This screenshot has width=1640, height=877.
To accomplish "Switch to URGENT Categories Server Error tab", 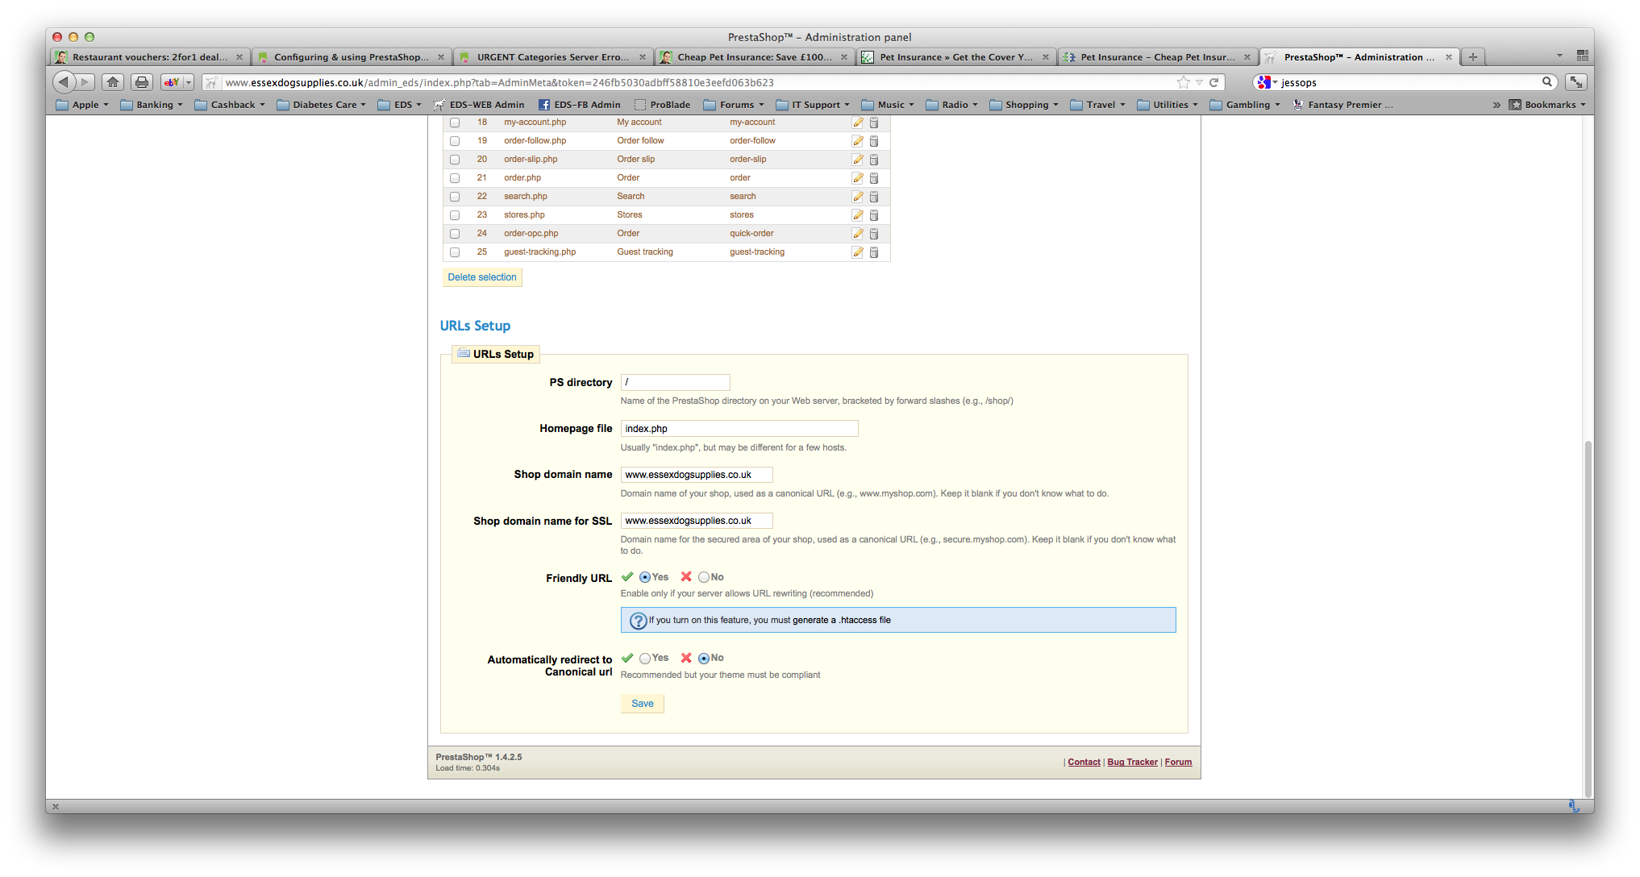I will click(x=552, y=57).
